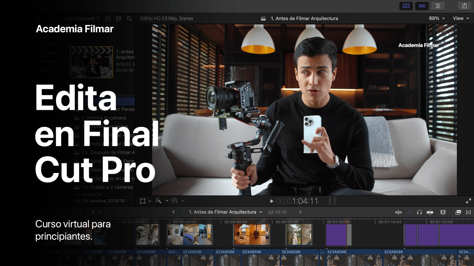474x266 pixels.
Task: Click the orange-lit interior clip in timeline
Action: pos(252,235)
